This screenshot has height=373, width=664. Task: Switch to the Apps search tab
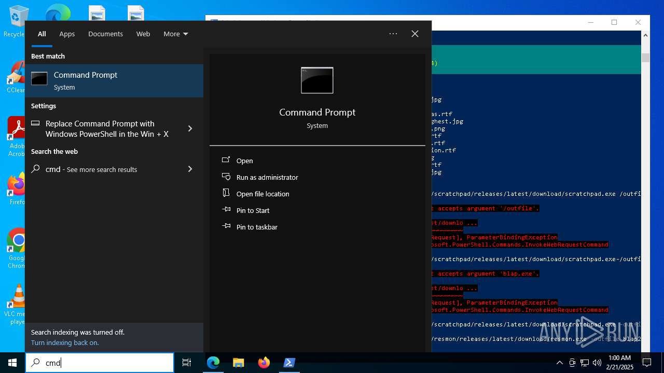tap(67, 34)
